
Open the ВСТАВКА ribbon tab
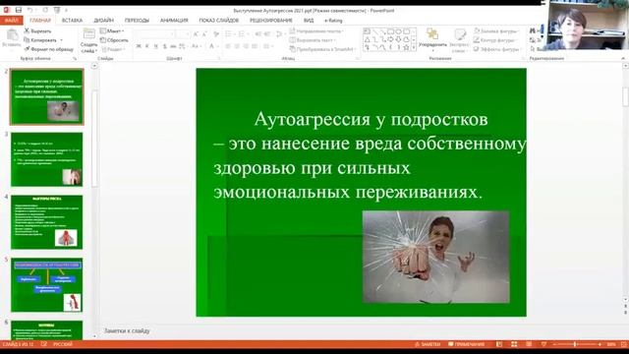(x=72, y=20)
